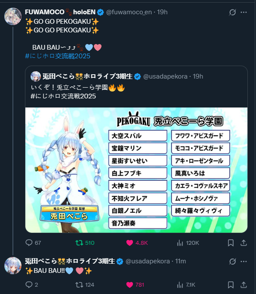Open @fuwamoco_en profile handle
This screenshot has height=294, width=256.
(129, 12)
